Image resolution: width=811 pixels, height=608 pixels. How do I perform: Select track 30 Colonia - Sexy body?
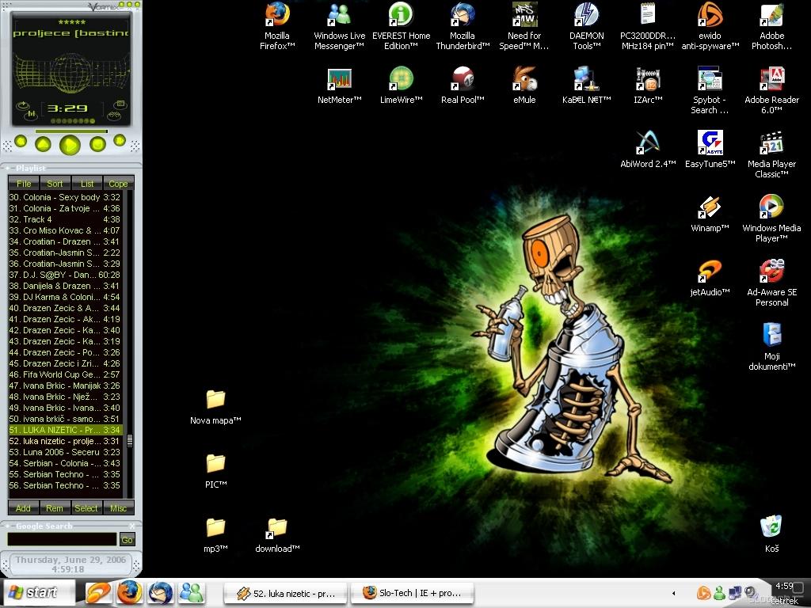click(65, 197)
